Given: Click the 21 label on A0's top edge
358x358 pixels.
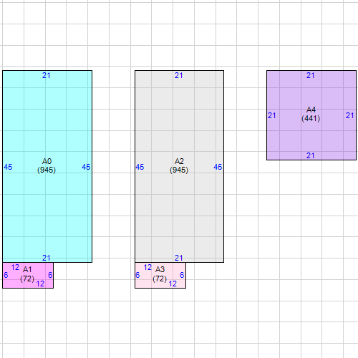Looking at the screenshot, I should [47, 75].
